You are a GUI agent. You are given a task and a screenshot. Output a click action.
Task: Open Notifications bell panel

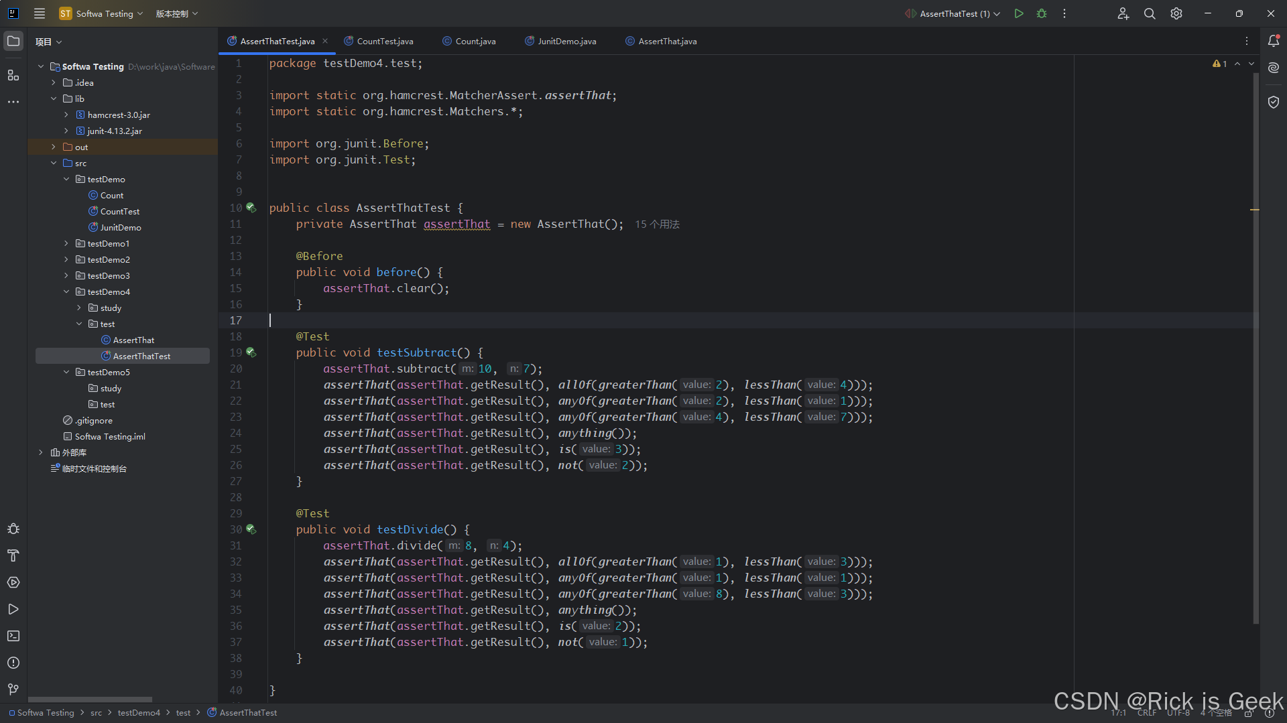click(x=1274, y=41)
